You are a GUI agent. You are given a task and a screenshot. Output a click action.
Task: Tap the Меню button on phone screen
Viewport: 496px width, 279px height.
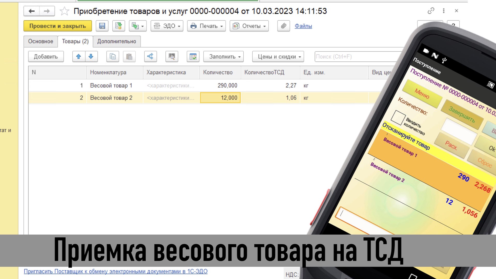click(x=422, y=94)
